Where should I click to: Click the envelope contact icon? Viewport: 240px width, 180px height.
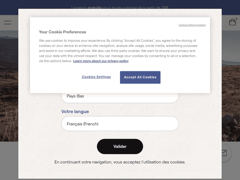coord(223,153)
